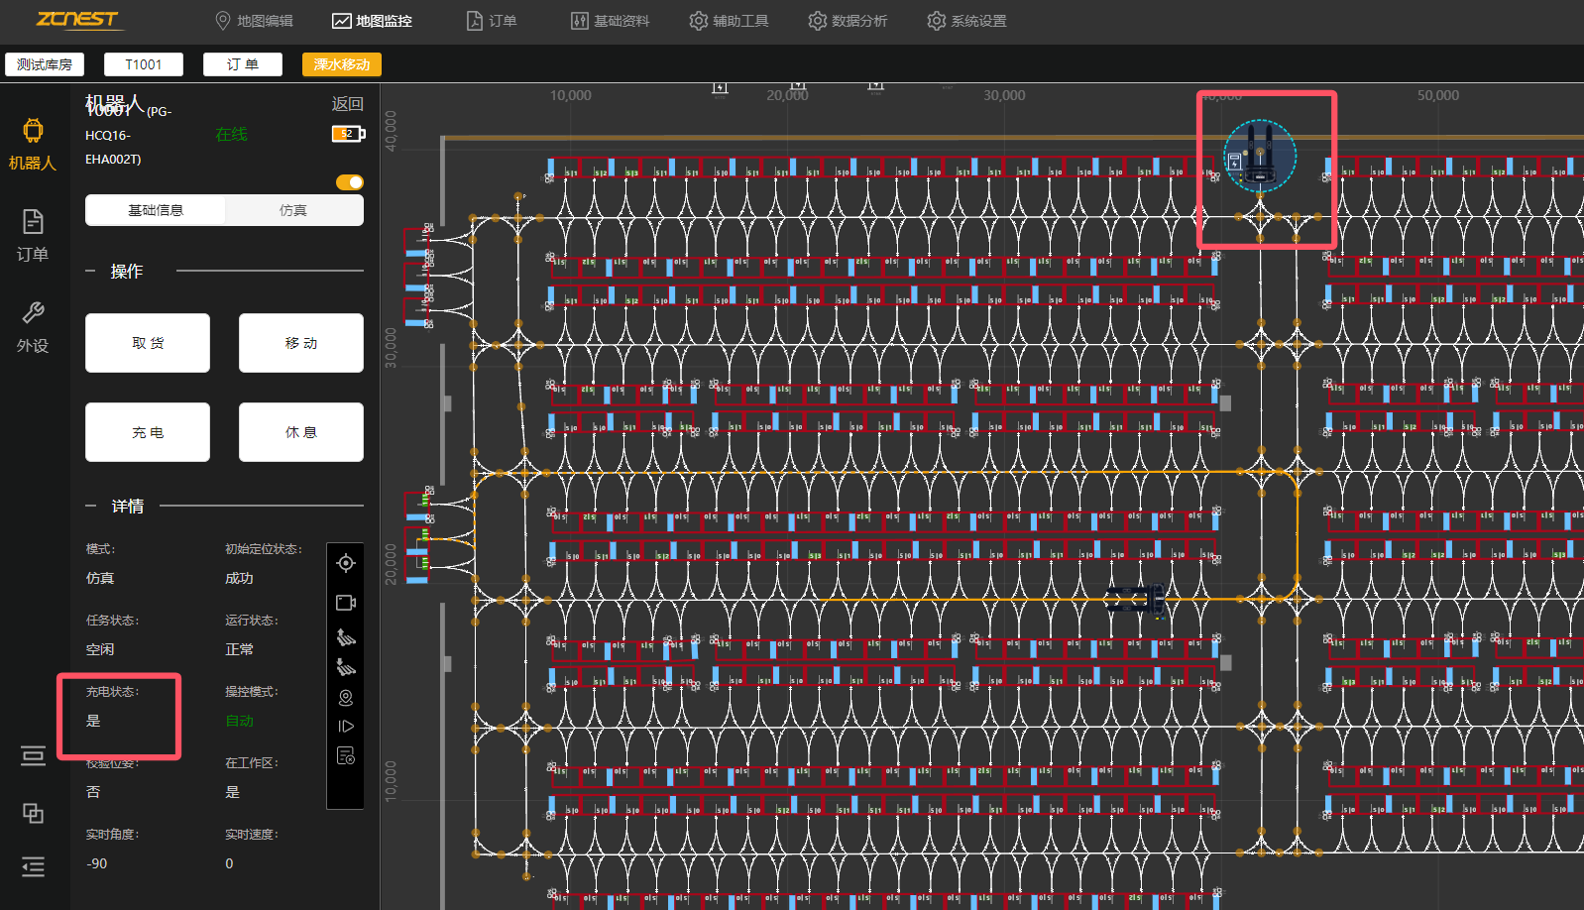Click the pallet lift-up icon
This screenshot has height=910, width=1584.
(346, 636)
